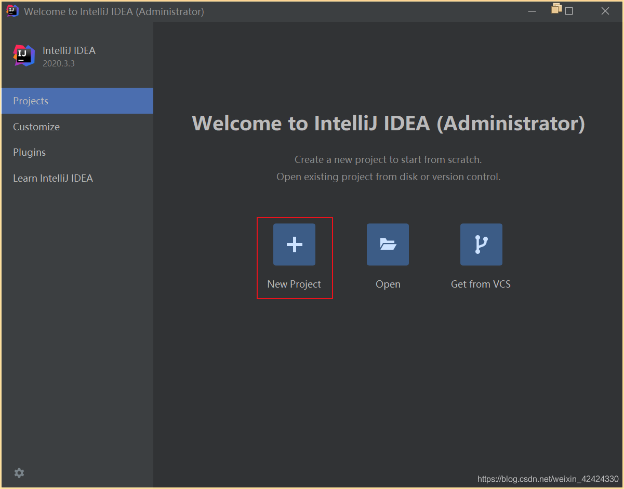Click the IntelliJ IDEA logo in sidebar
The height and width of the screenshot is (489, 624).
24,56
